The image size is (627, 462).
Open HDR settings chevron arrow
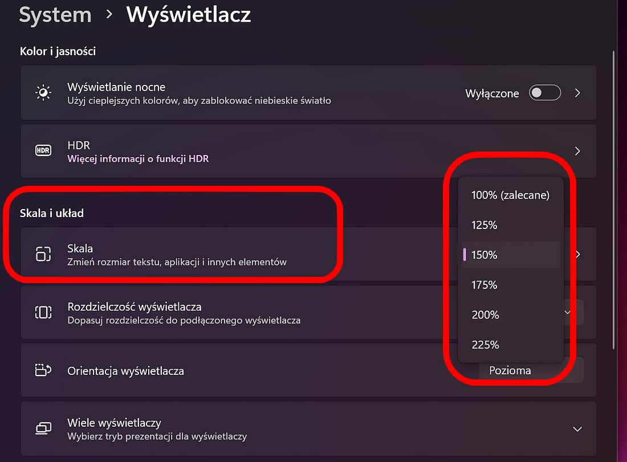tap(577, 151)
